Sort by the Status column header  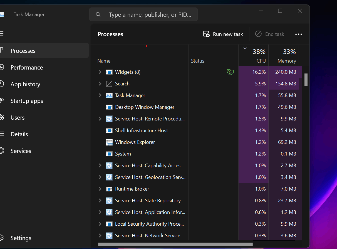tap(213, 55)
